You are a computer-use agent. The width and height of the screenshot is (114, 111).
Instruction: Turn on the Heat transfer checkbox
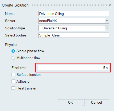[13, 88]
